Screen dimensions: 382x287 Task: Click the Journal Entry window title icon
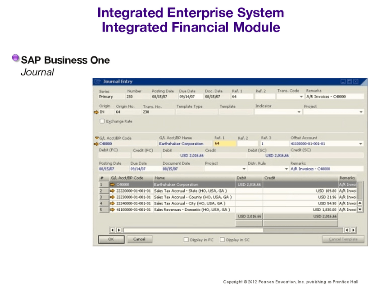click(x=98, y=82)
